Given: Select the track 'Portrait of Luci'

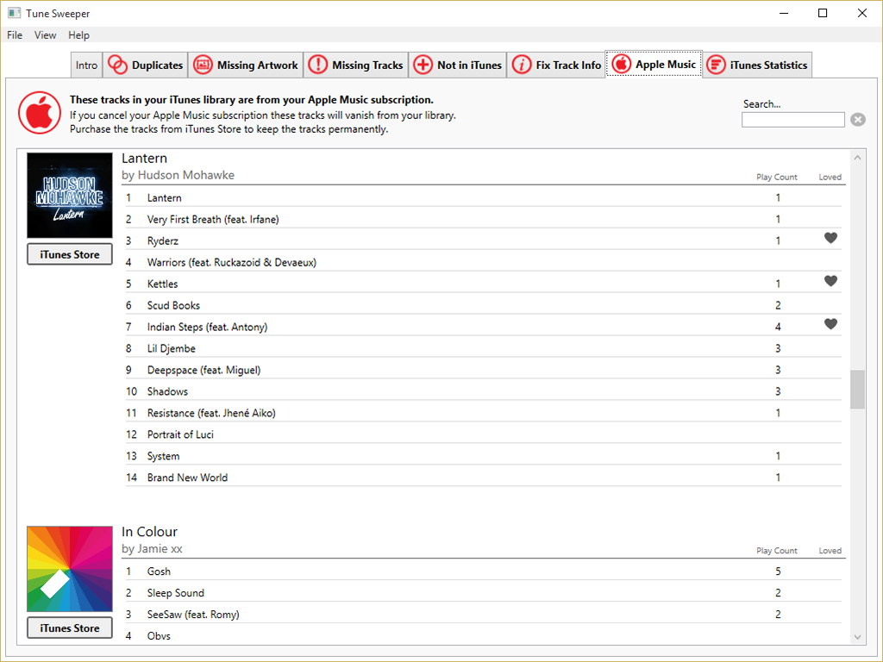Looking at the screenshot, I should 483,434.
